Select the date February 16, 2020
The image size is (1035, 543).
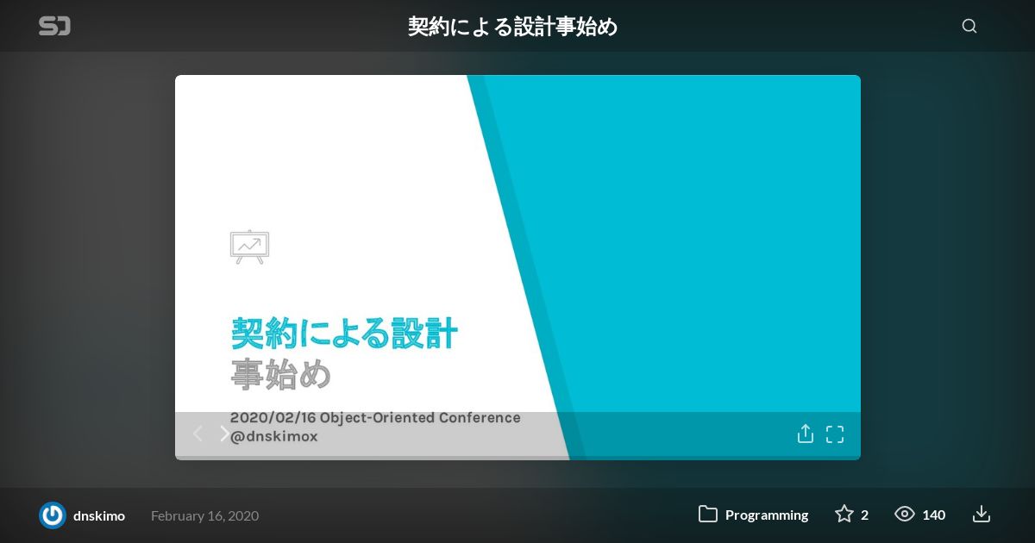coord(204,515)
